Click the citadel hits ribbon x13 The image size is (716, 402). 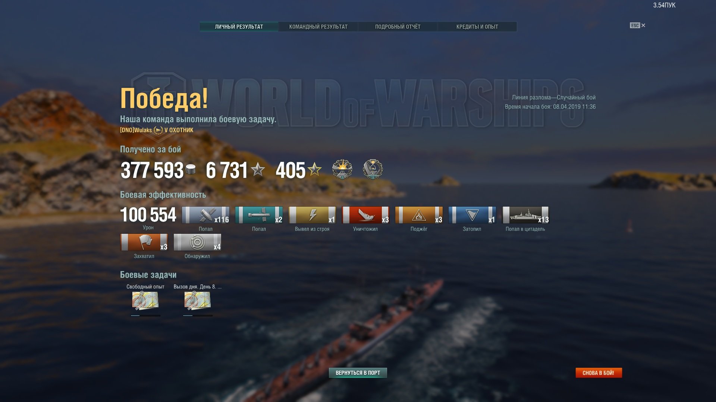coord(525,215)
